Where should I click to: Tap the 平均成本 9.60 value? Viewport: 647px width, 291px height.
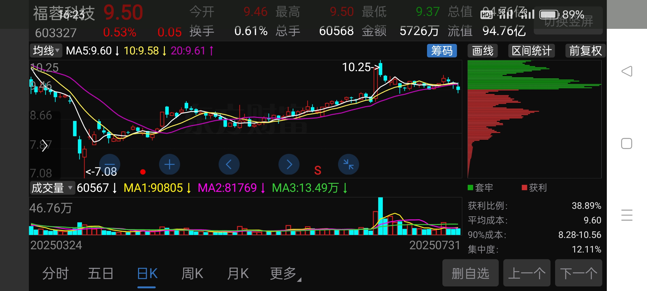(x=592, y=220)
